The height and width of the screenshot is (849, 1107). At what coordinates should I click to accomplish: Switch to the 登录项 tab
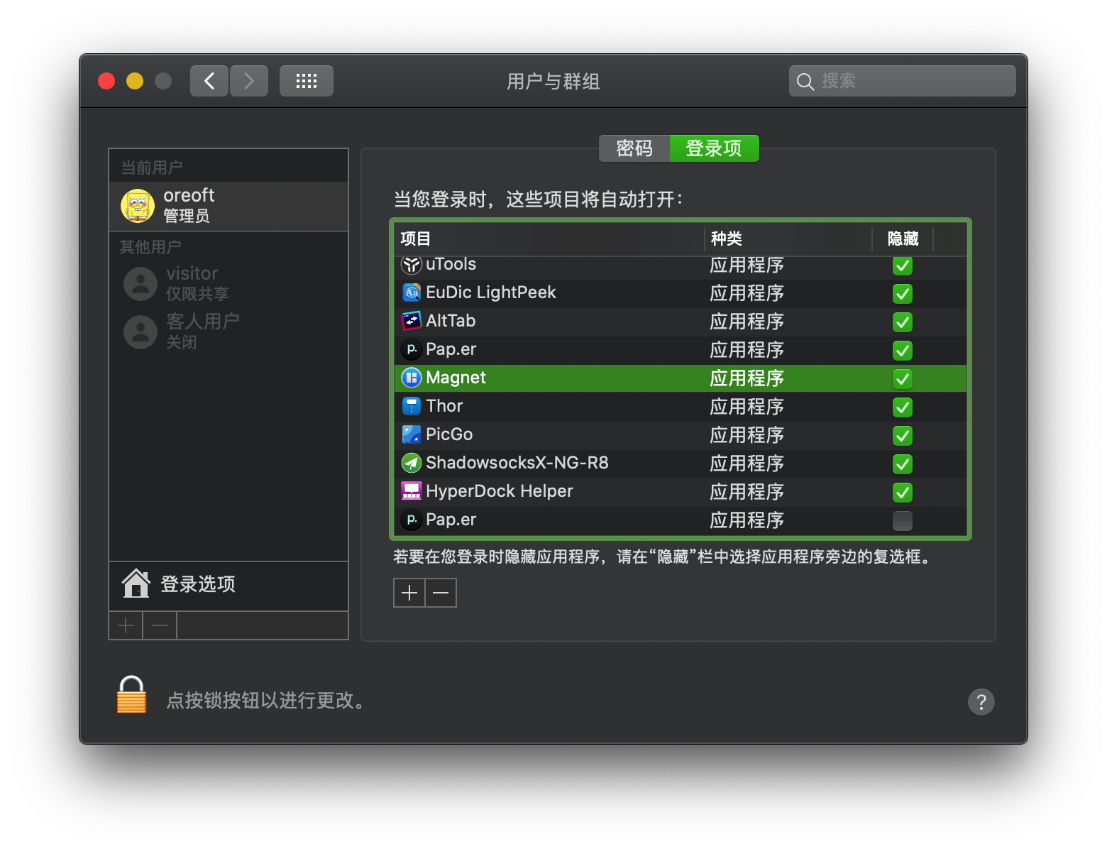(x=714, y=148)
